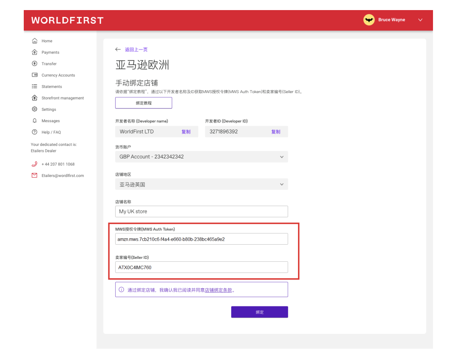Select Storefront management menu item
Screen dimensions: 462x360
(63, 98)
